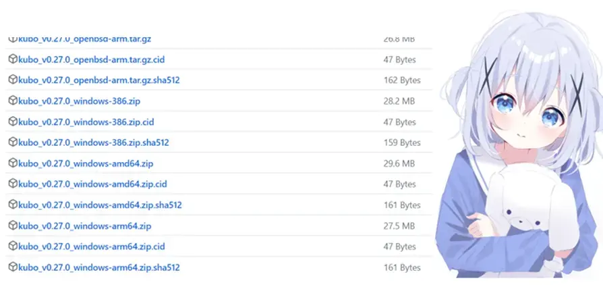Open the kubo_v0.27.0_windows-386.zip.sha512 link
The height and width of the screenshot is (285, 603).
(x=94, y=143)
